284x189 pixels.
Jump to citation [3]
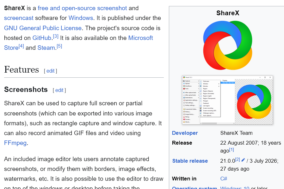click(56, 36)
